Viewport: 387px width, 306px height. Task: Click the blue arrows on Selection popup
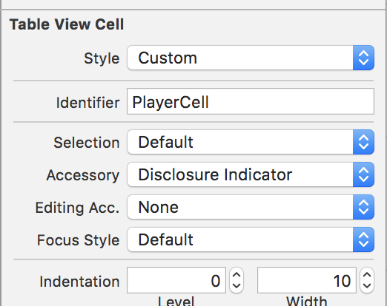pyautogui.click(x=363, y=142)
